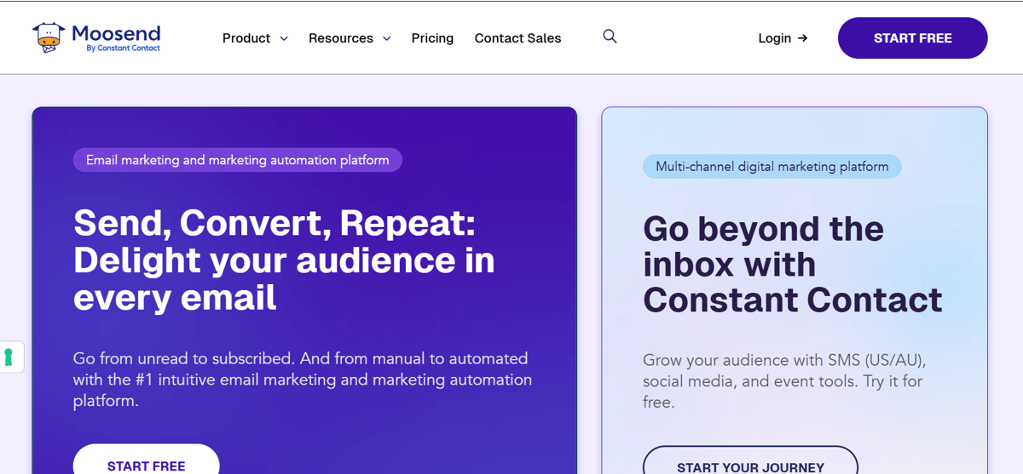The image size is (1023, 474).
Task: Click the START YOUR JOURNEY button
Action: tap(750, 461)
